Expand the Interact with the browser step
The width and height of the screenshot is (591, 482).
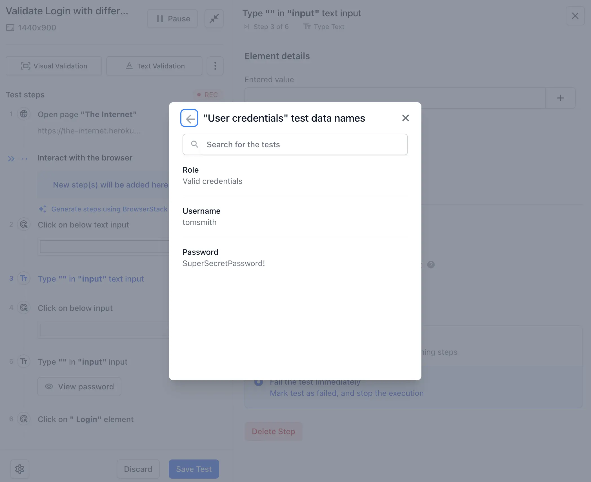point(11,159)
